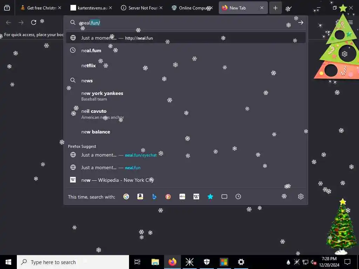Open the neal.fun/eyechat suggestion
The height and width of the screenshot is (269, 359).
(186, 155)
